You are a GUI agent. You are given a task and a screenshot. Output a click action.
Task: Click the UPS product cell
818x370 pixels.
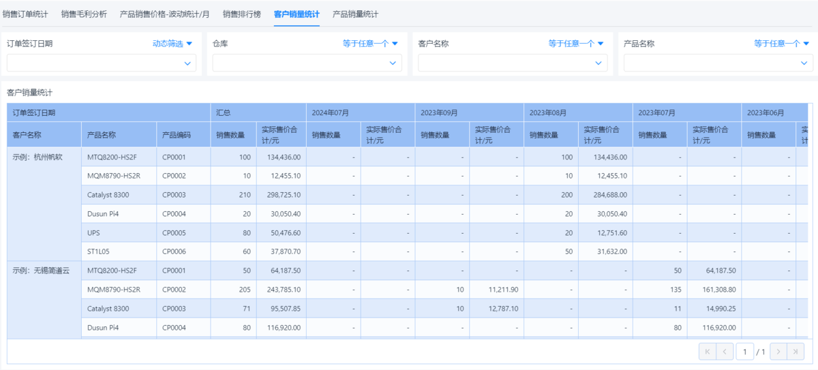pos(119,233)
